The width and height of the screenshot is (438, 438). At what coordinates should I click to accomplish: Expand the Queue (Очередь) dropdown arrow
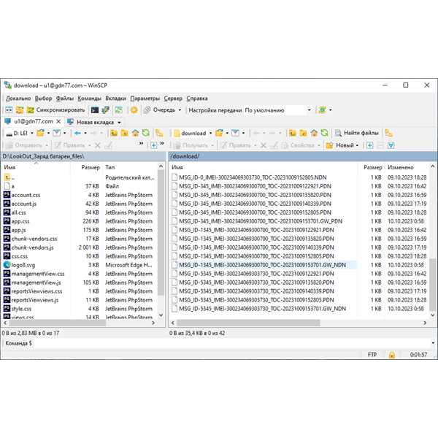[x=180, y=110]
